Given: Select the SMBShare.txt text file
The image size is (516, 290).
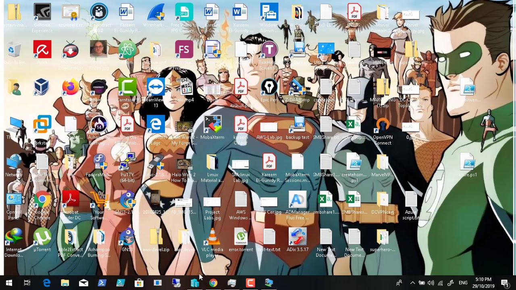Looking at the screenshot, I should tap(326, 124).
